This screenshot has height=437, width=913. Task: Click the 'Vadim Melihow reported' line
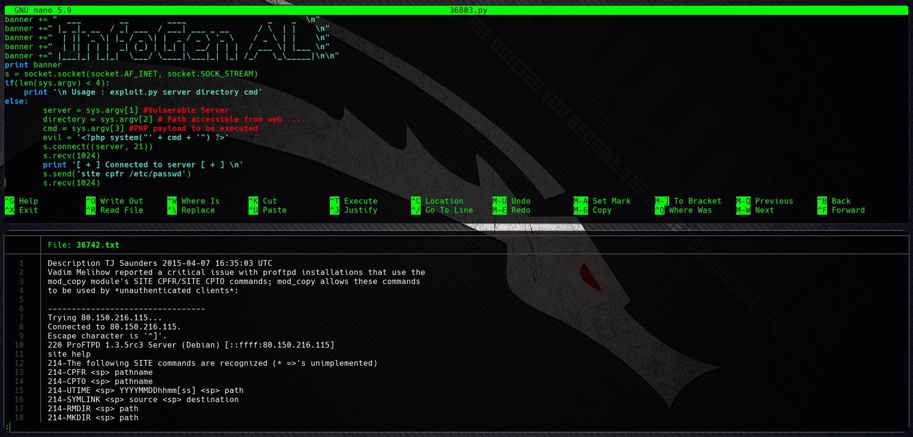coord(237,272)
